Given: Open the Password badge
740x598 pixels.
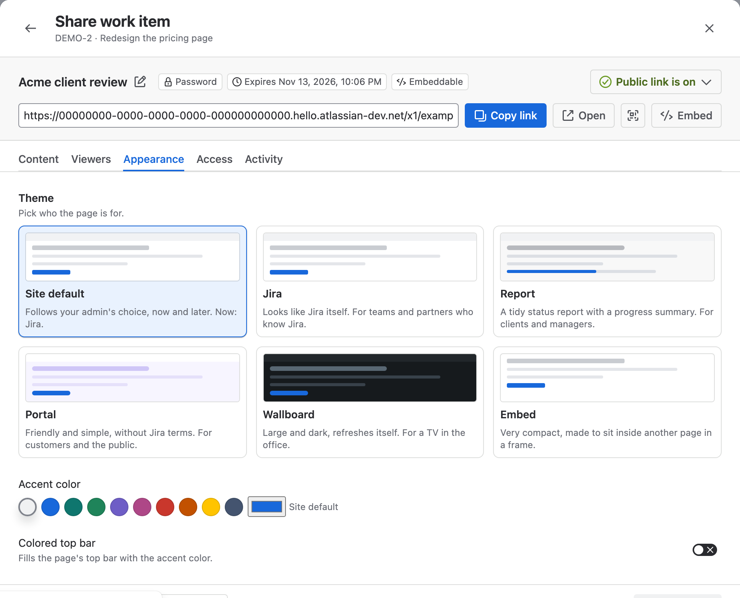Looking at the screenshot, I should pyautogui.click(x=190, y=82).
